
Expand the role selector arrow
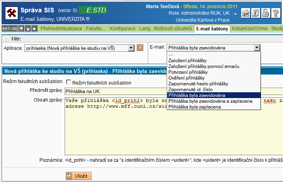[234, 14]
